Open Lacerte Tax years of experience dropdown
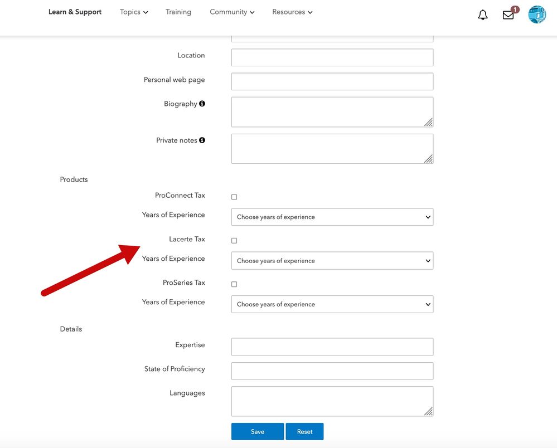 (332, 261)
